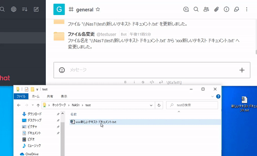Image resolution: width=257 pixels, height=156 pixels.
Task: Open emoji picker in message box
Action: 62,70
